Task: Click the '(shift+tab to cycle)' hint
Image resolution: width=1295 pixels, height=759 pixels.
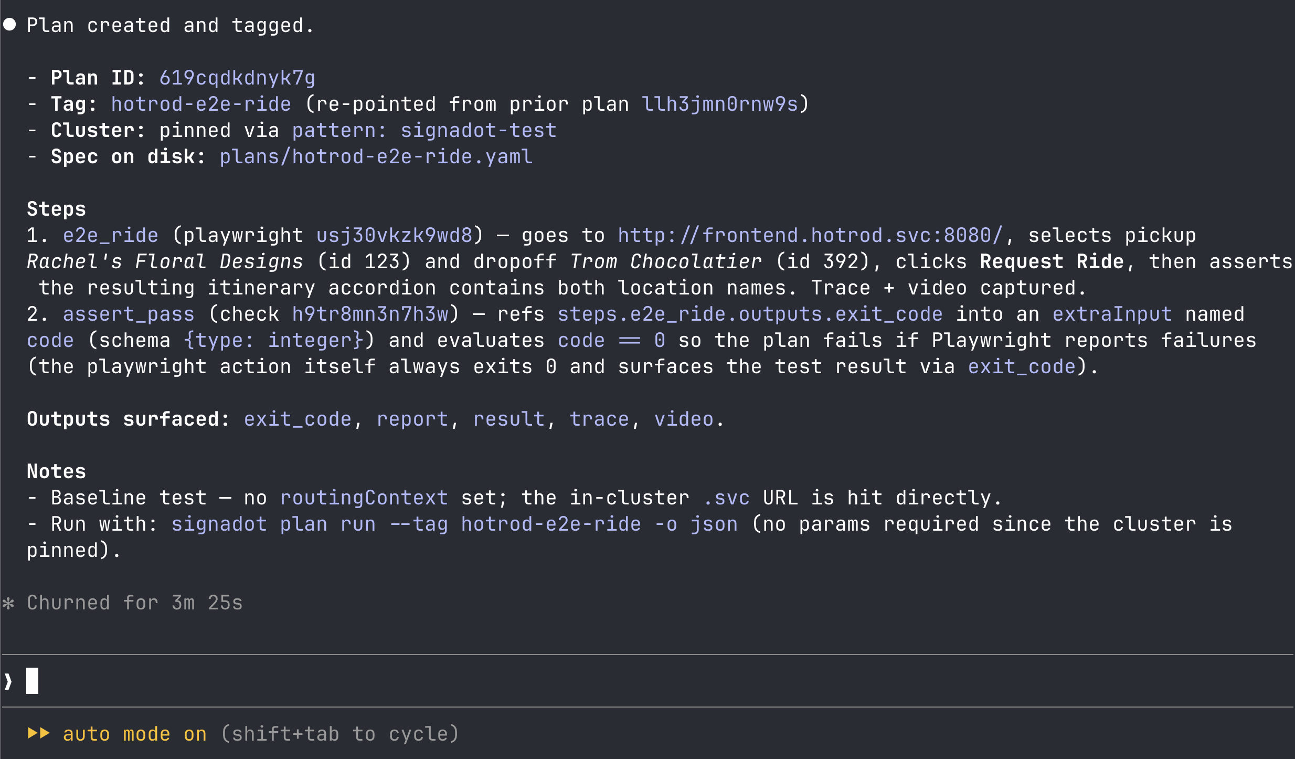Action: click(339, 734)
